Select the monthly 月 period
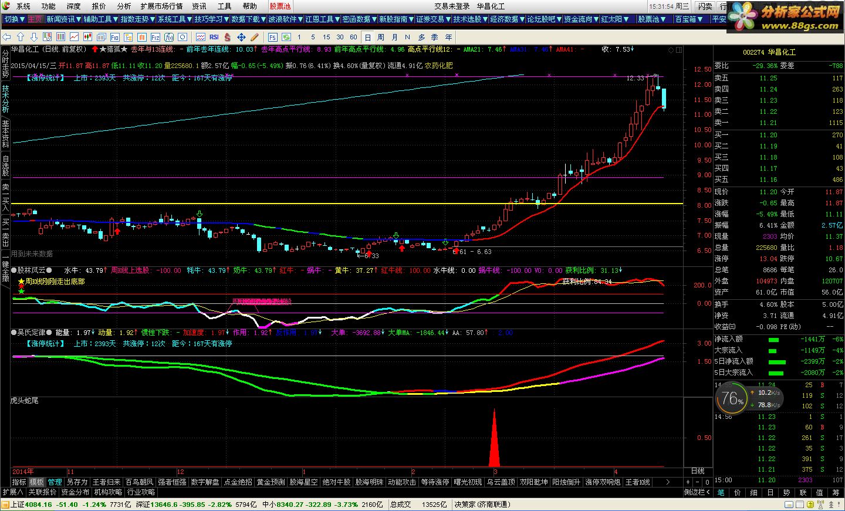This screenshot has width=845, height=511. [394, 37]
